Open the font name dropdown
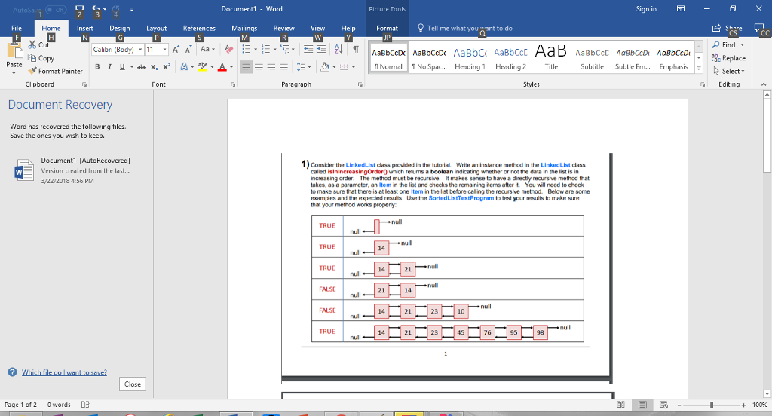The width and height of the screenshot is (772, 416). 139,49
